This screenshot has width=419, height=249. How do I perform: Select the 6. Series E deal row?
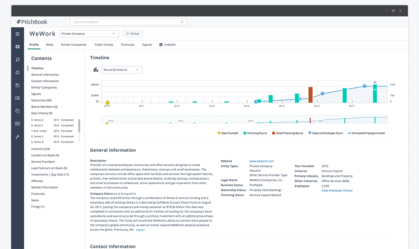tap(52, 136)
